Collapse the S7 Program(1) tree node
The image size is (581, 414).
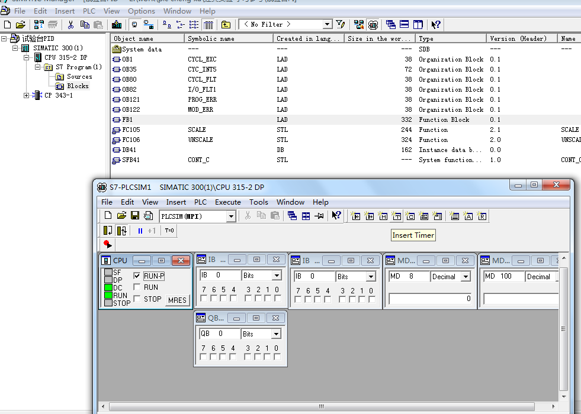[38, 67]
